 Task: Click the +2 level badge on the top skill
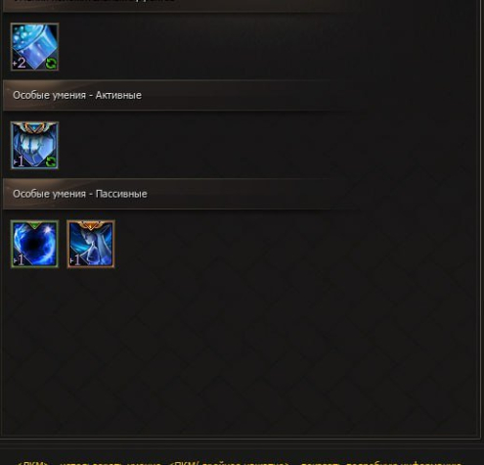point(19,63)
